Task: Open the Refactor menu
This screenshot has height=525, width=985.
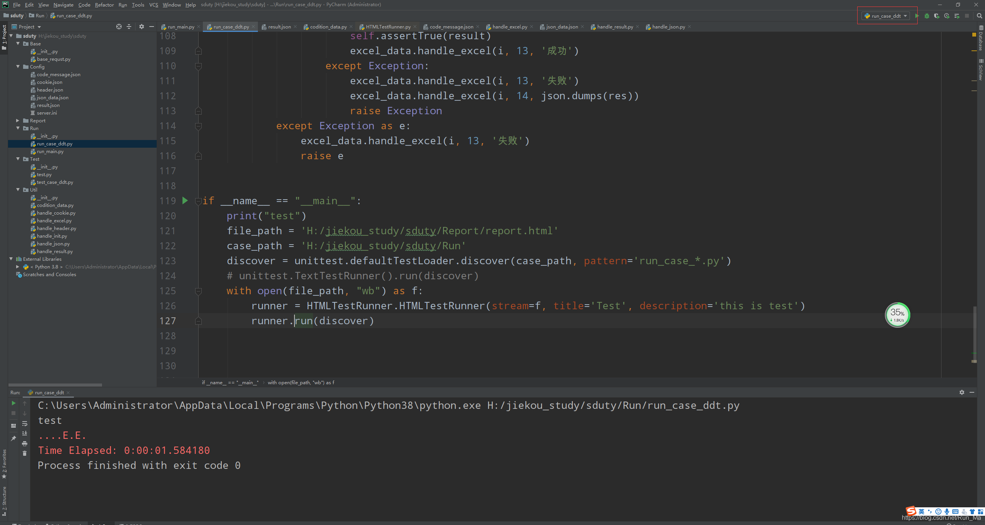Action: (x=104, y=5)
